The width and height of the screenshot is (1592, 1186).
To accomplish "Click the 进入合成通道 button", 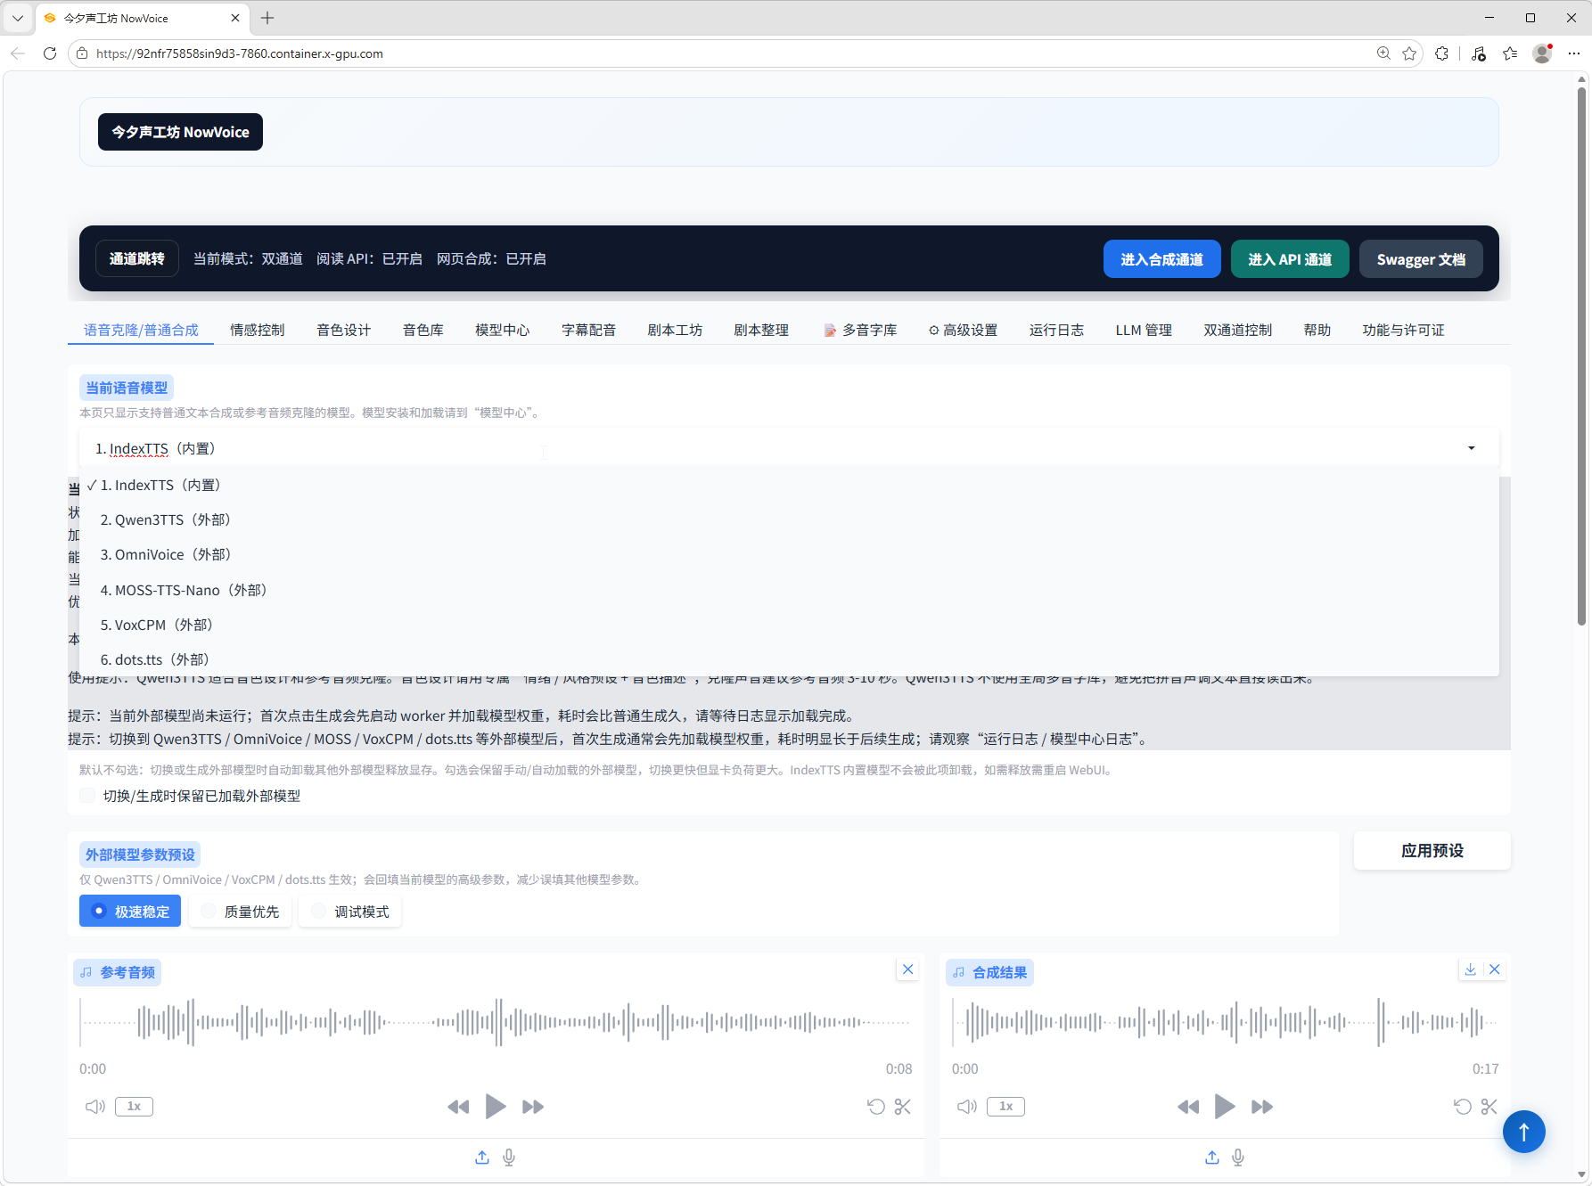I will [1161, 259].
